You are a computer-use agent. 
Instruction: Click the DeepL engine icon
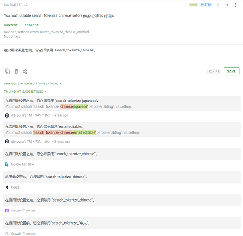point(7,187)
